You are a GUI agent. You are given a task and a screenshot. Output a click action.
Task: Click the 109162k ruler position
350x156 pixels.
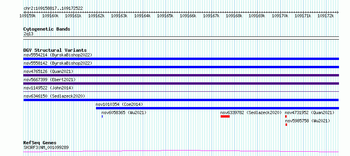(96, 16)
